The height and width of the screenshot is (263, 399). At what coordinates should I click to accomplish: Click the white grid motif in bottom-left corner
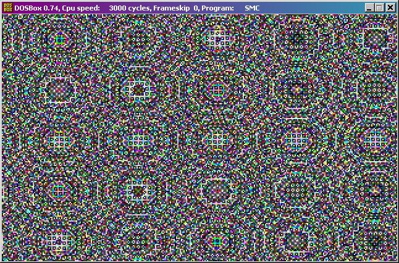[59, 240]
